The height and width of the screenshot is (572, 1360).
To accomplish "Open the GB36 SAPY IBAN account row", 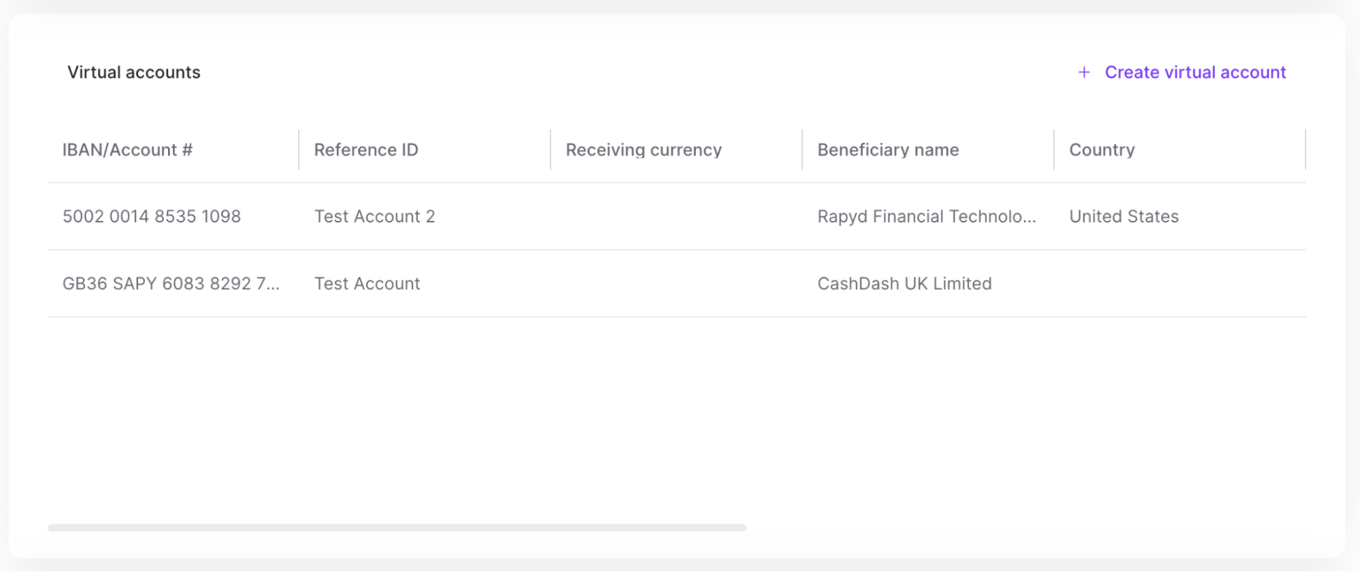I will tap(171, 284).
